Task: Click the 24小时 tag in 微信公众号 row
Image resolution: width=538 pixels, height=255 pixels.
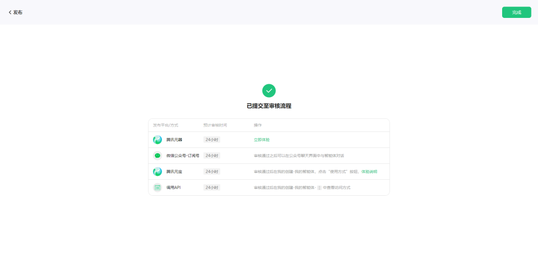Action: click(x=212, y=155)
